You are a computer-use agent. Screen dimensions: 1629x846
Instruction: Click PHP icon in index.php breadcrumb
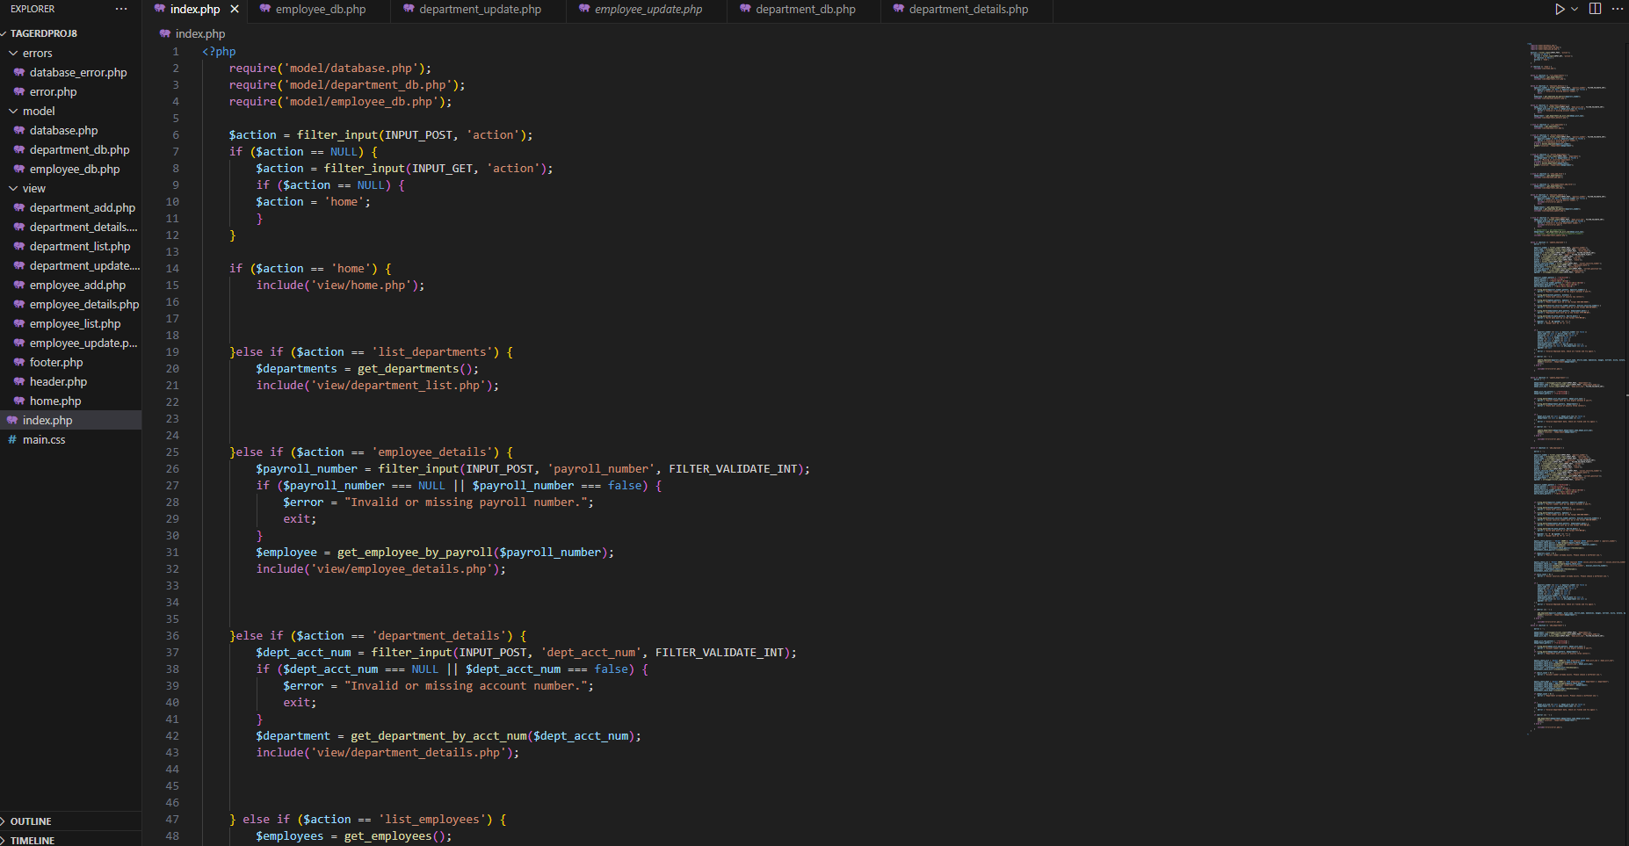(165, 33)
